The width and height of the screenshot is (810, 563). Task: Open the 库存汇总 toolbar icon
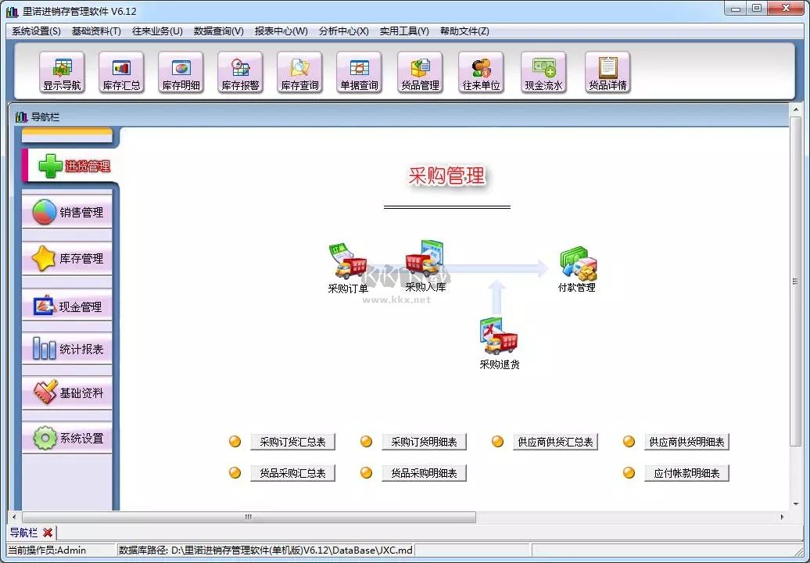coord(121,72)
